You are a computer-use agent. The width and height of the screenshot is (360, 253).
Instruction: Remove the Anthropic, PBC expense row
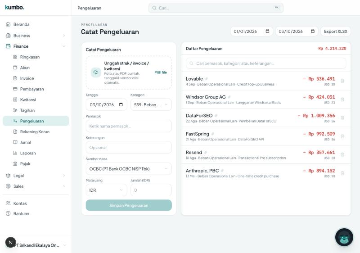[x=342, y=173]
